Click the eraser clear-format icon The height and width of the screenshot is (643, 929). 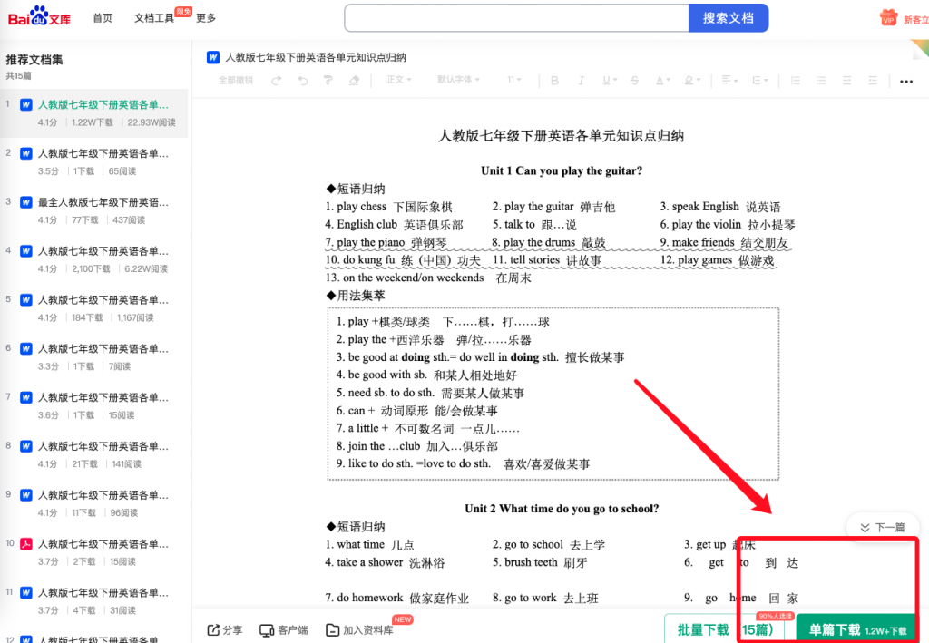click(x=354, y=80)
